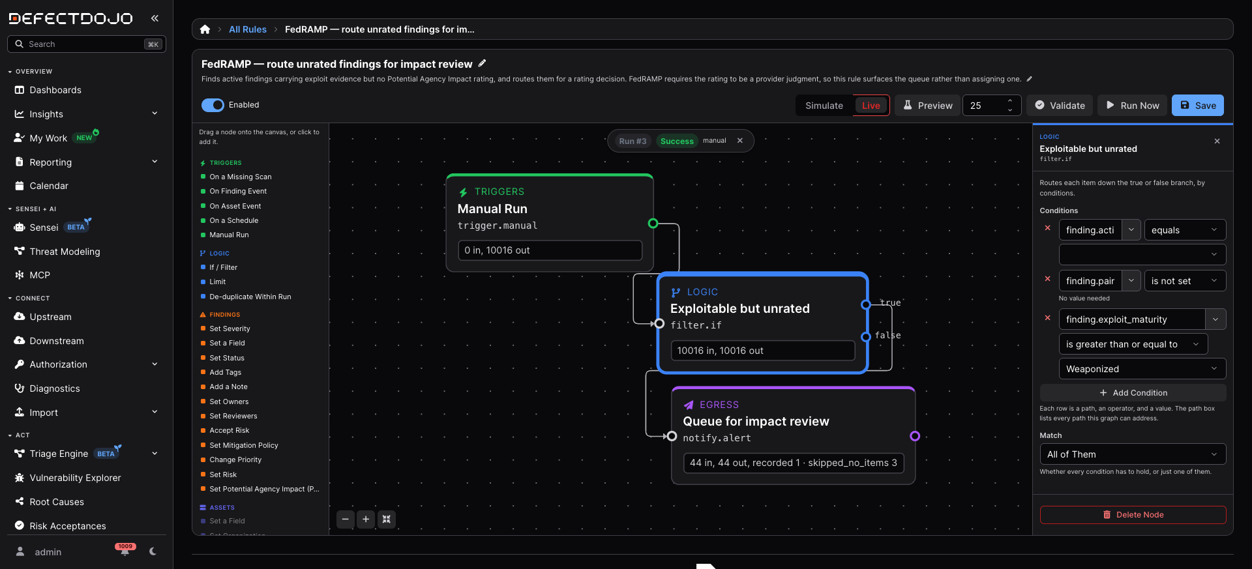Image resolution: width=1252 pixels, height=569 pixels.
Task: Remove the finding.exploit_maturity condition row
Action: click(x=1047, y=318)
